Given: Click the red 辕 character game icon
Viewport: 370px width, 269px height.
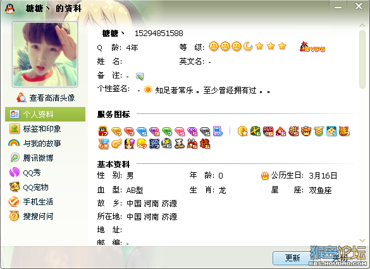Looking at the screenshot, I should pyautogui.click(x=204, y=144).
